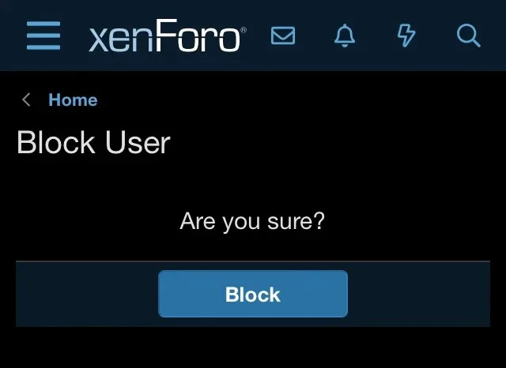Viewport: 506px width, 368px height.
Task: Open What's new lightning bolt icon
Action: [406, 36]
